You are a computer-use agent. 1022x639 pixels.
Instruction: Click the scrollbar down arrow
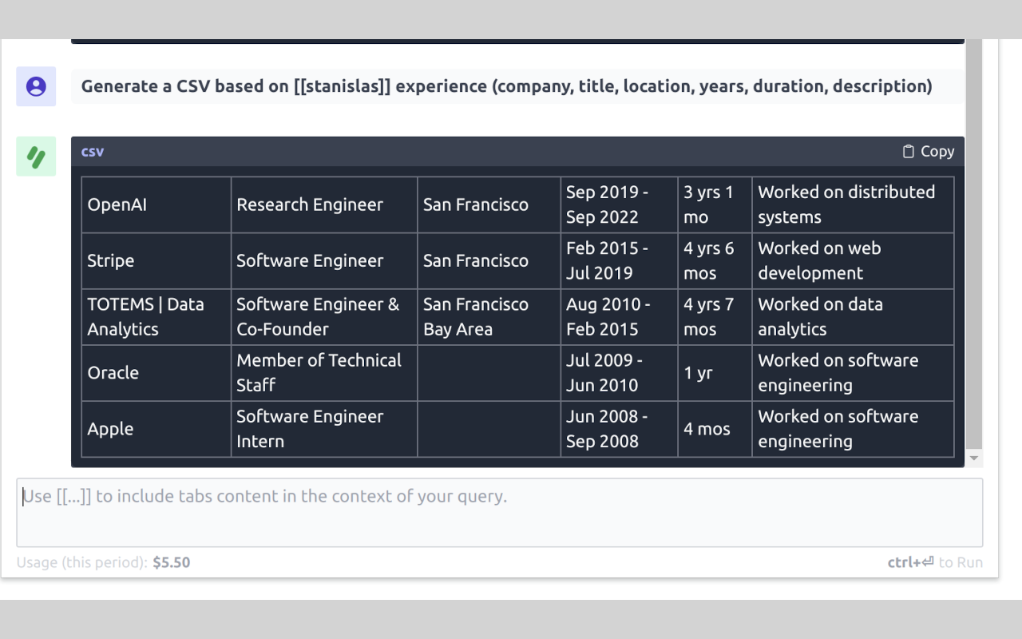point(973,458)
